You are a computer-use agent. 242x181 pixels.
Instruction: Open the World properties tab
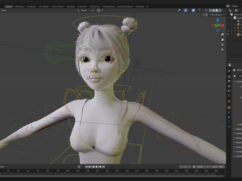(x=229, y=96)
